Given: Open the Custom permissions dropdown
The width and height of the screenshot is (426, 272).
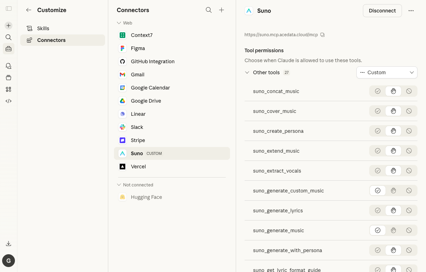Looking at the screenshot, I should coord(387,72).
